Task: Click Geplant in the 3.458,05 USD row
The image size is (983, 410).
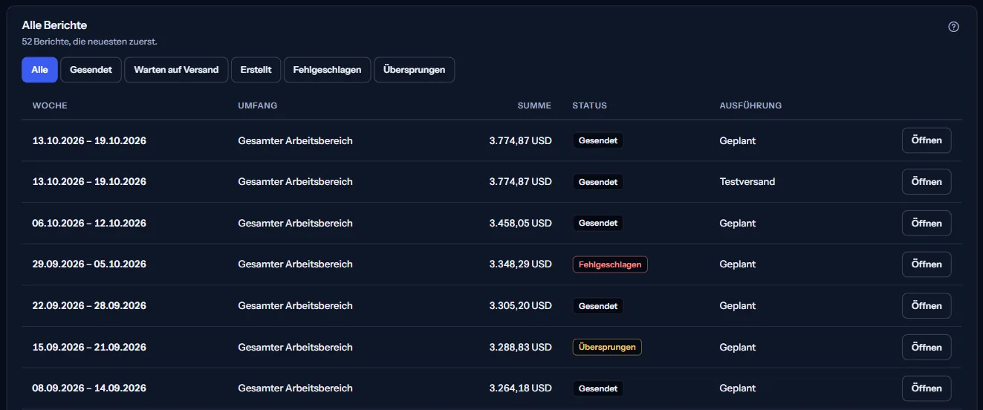Action: 738,223
